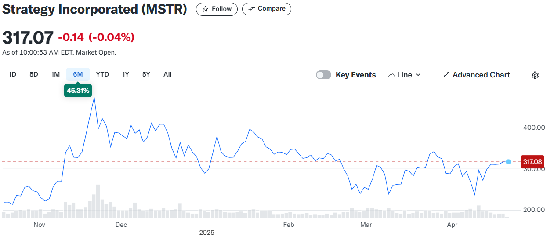Open the Line chart type dropdown
The height and width of the screenshot is (237, 554).
click(x=404, y=75)
